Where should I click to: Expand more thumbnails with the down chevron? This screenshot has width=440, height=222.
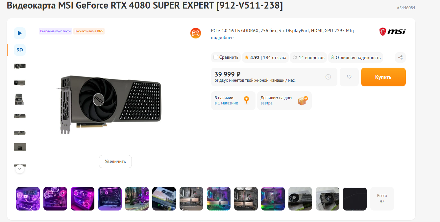[x=20, y=169]
